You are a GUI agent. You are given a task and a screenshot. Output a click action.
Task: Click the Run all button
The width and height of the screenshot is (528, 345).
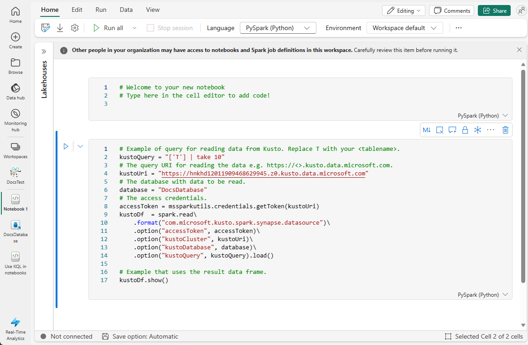coord(109,28)
